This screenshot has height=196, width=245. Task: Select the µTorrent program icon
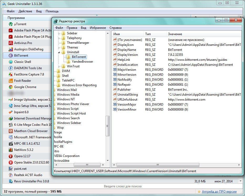[11, 24]
